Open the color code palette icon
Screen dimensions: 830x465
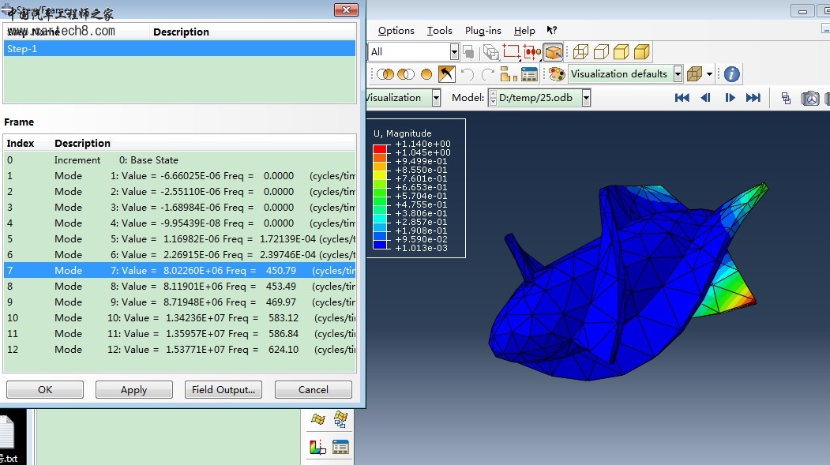tap(556, 74)
